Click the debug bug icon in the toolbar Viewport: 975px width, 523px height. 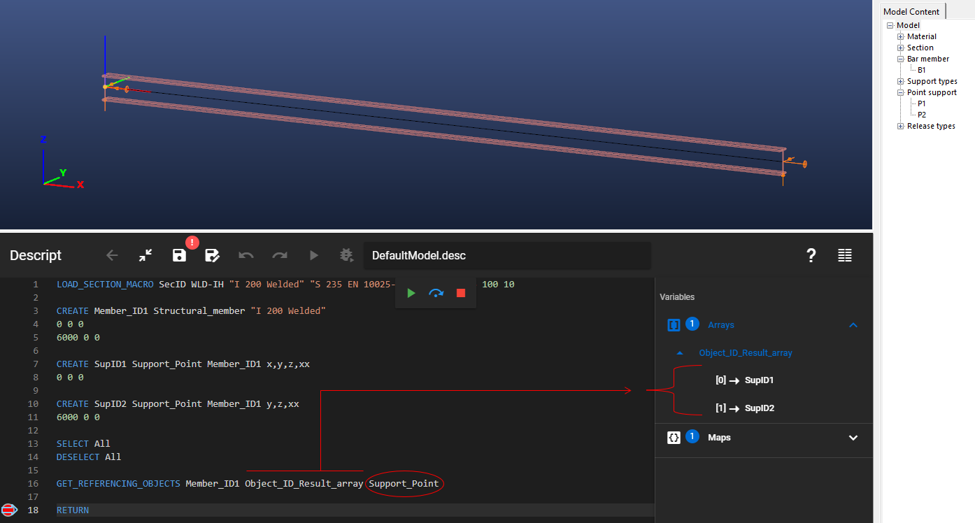346,255
